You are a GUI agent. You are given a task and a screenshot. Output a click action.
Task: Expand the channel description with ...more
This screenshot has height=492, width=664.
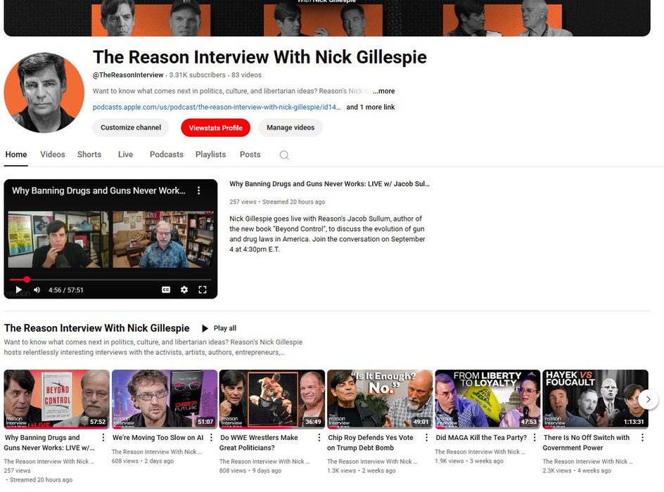tap(383, 91)
